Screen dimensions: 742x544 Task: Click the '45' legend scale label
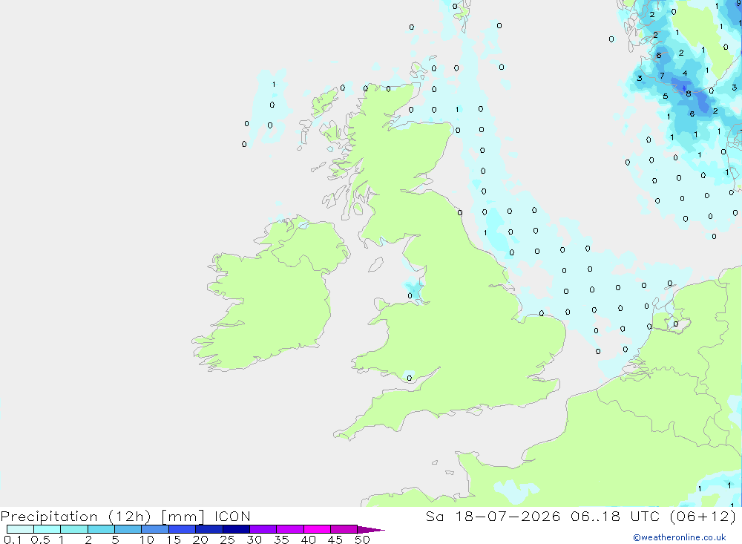pyautogui.click(x=335, y=540)
